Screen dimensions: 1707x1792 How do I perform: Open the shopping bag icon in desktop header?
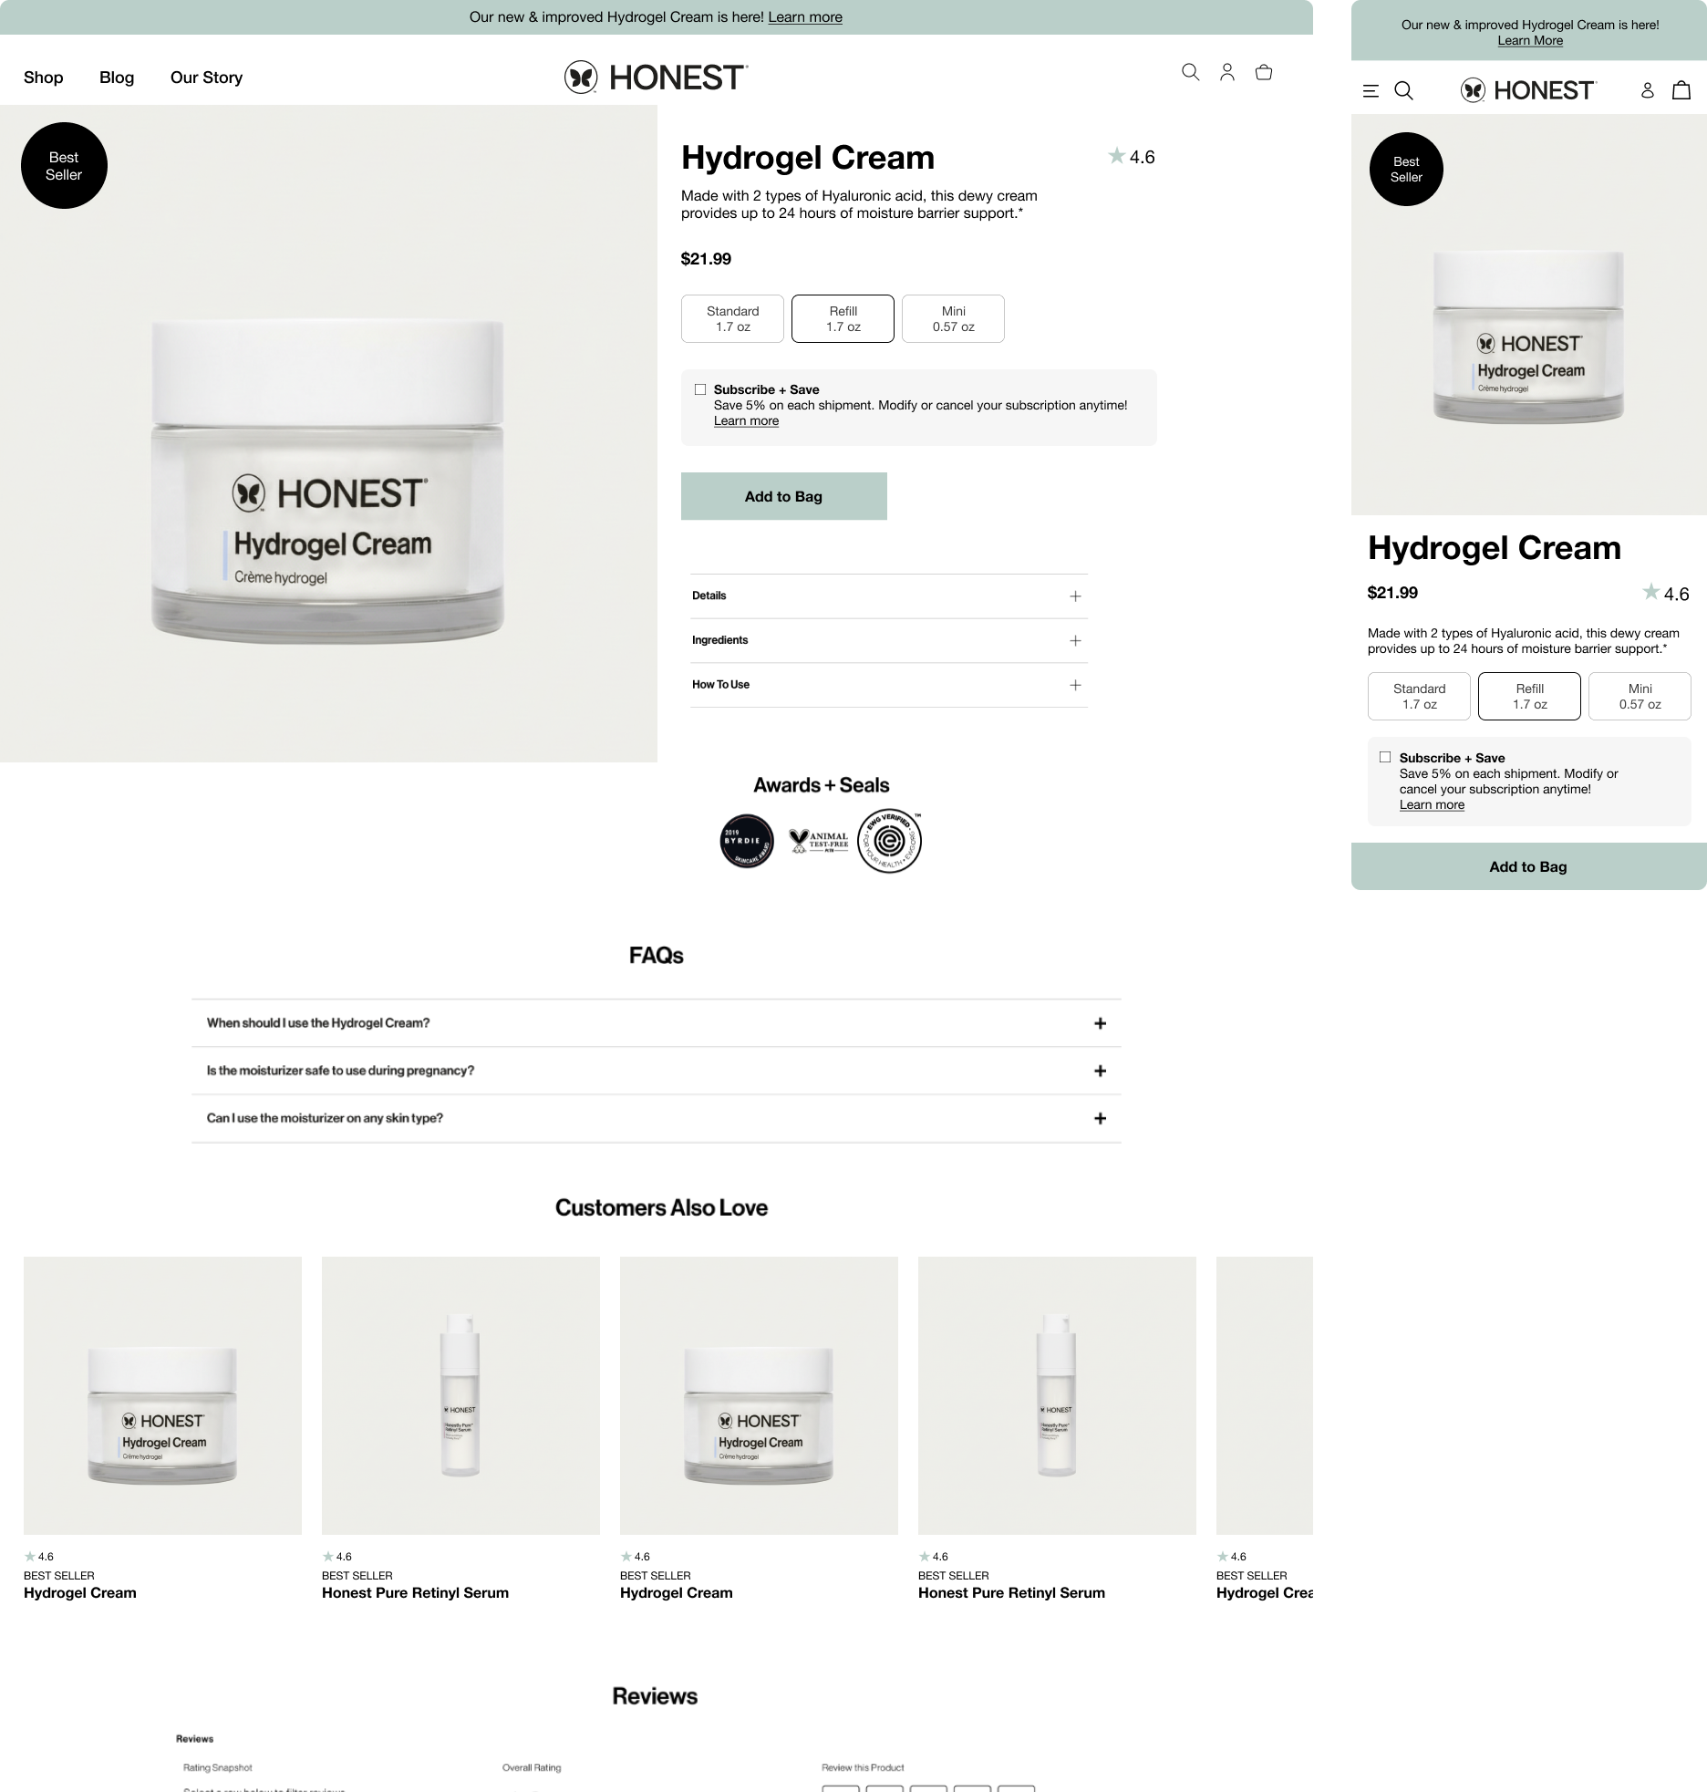coord(1264,72)
